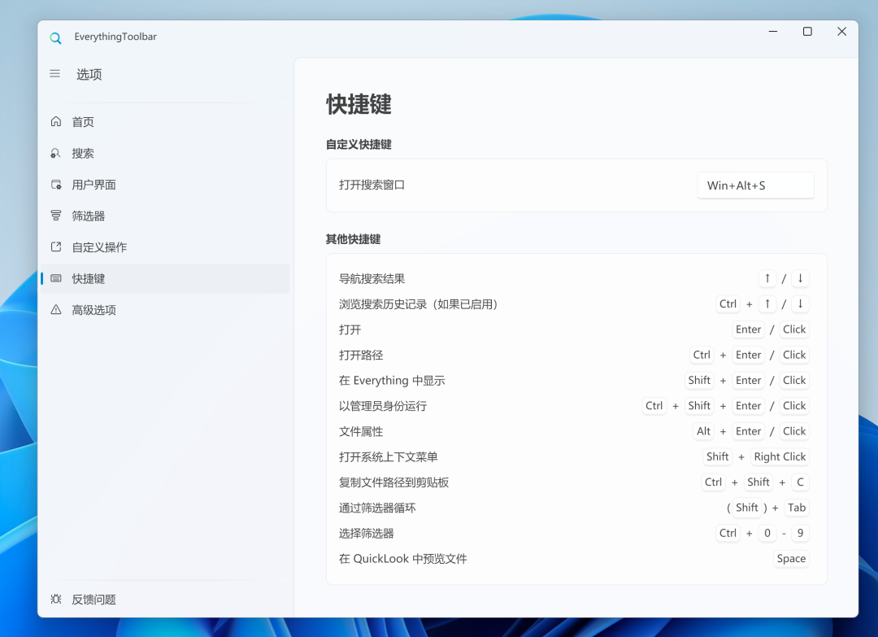Screen dimensions: 878x637
Task: Click the home icon beside 首页
Action: coord(56,121)
